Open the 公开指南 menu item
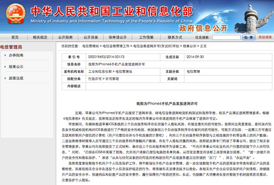 tap(65, 37)
